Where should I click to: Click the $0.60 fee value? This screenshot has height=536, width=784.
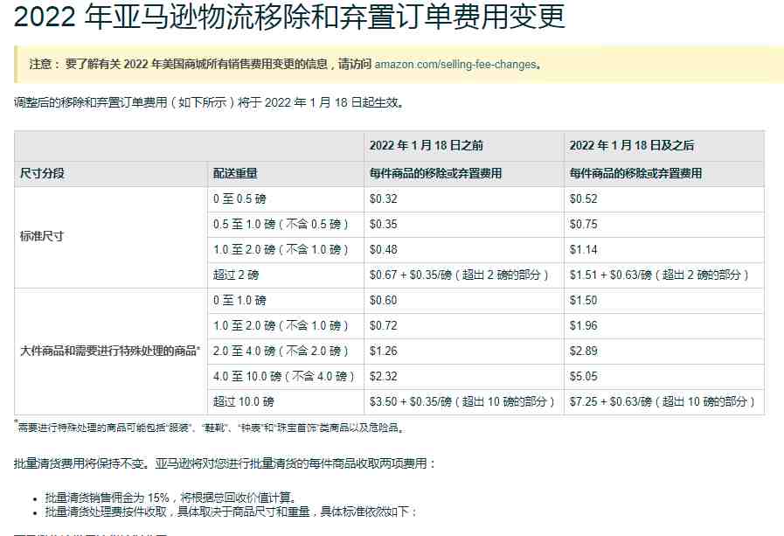pos(384,301)
